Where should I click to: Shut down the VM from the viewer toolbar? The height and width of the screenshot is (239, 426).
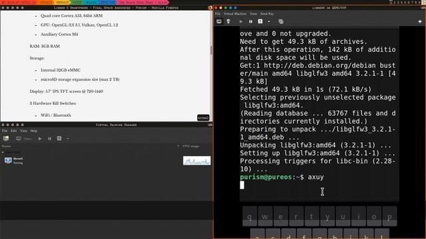tap(260, 21)
